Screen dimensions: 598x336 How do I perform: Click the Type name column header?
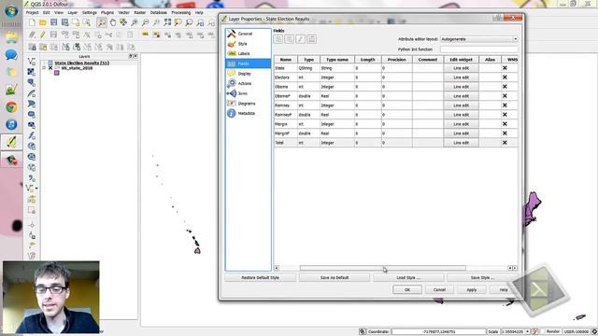coord(337,60)
